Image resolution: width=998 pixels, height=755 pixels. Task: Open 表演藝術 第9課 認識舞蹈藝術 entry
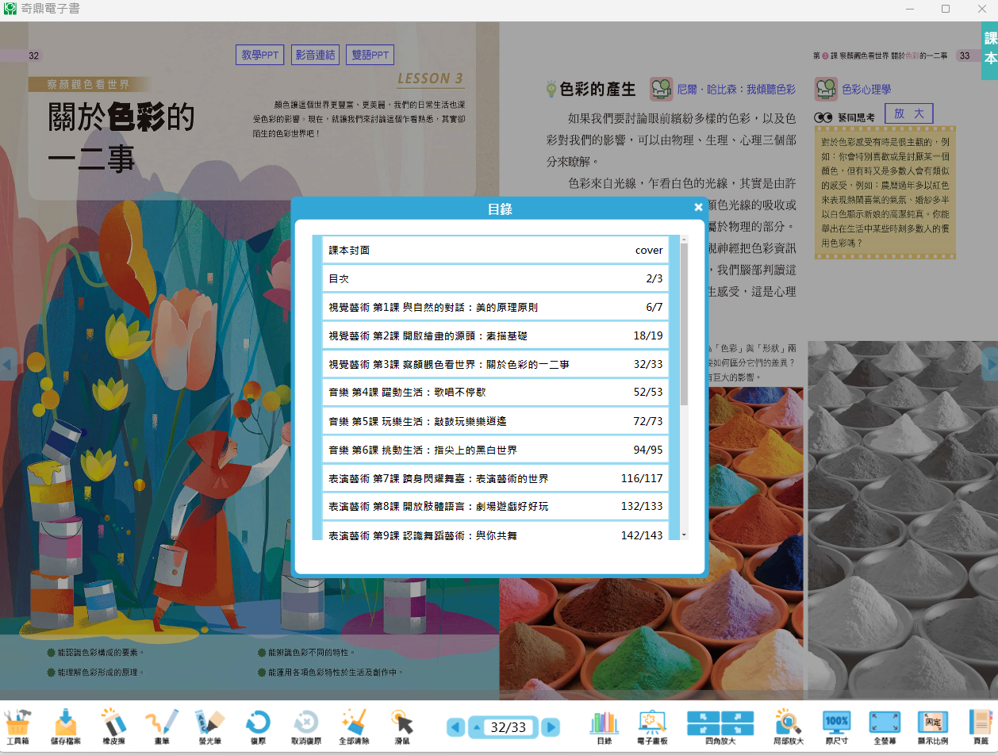pyautogui.click(x=496, y=531)
